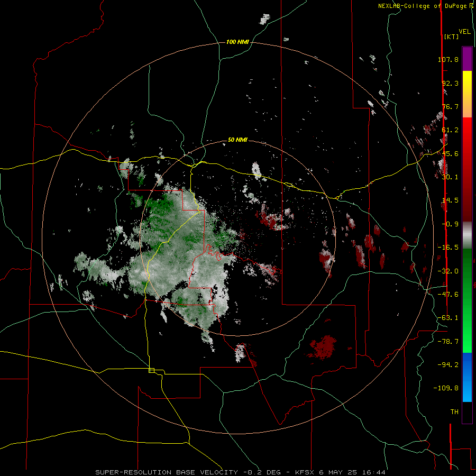Click the 6 MAY 25 16:44 timestamp
Screen dimensions: 476x476
click(x=352, y=472)
